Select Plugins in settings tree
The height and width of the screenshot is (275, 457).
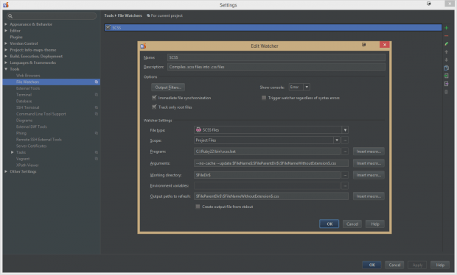[x=16, y=37]
